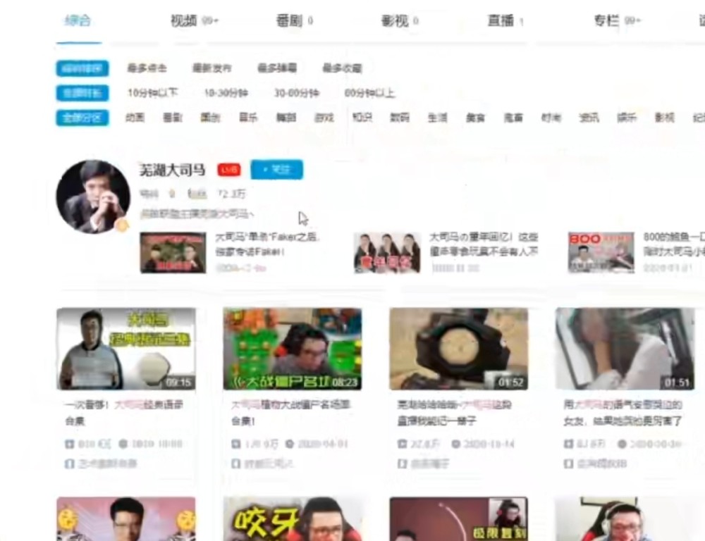This screenshot has width=705, height=541.
Task: Select the 综合排序 sort option
Action: (x=82, y=68)
